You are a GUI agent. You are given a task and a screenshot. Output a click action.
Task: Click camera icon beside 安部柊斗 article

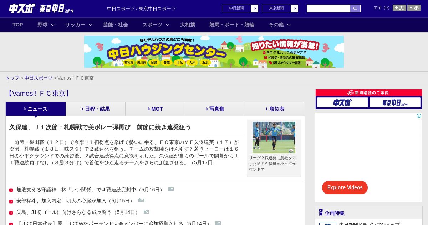pos(141,200)
